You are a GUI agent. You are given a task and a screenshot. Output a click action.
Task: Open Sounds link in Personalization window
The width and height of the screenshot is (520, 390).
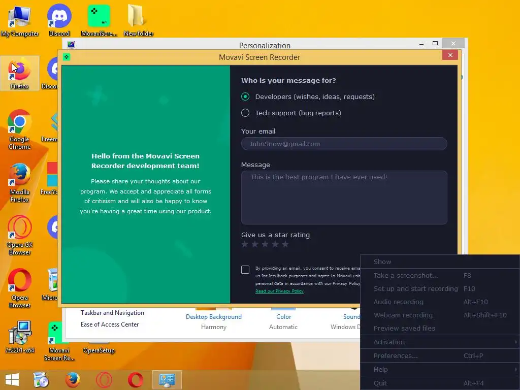pyautogui.click(x=351, y=317)
